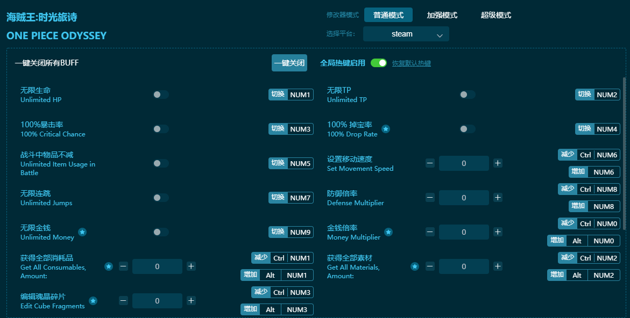This screenshot has height=318, width=630.
Task: Click 切换 NUM2 hotkey button for Unlimited TP
Action: (x=598, y=95)
